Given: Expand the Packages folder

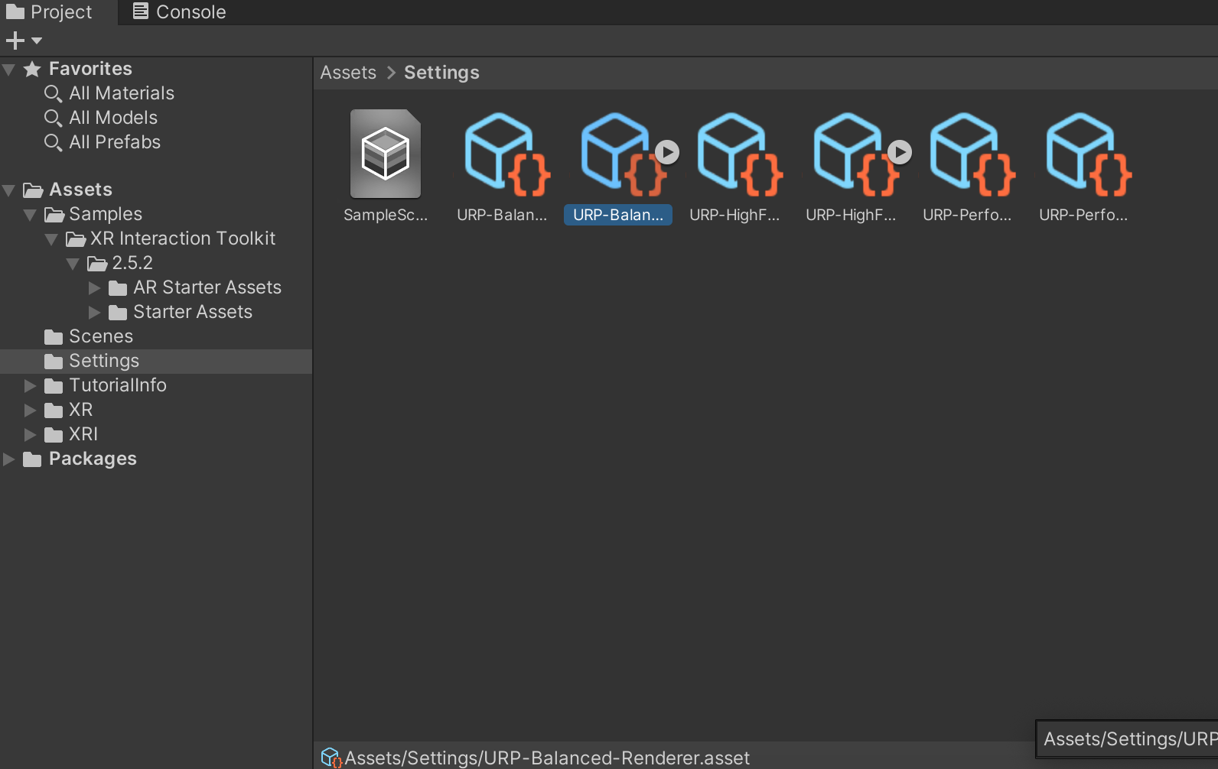Looking at the screenshot, I should (x=9, y=459).
